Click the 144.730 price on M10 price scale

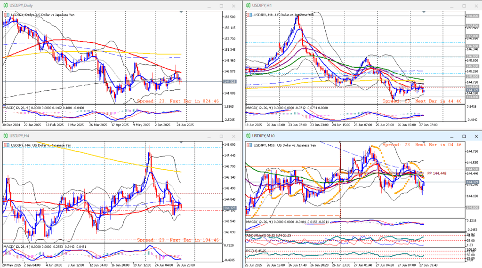[473, 151]
